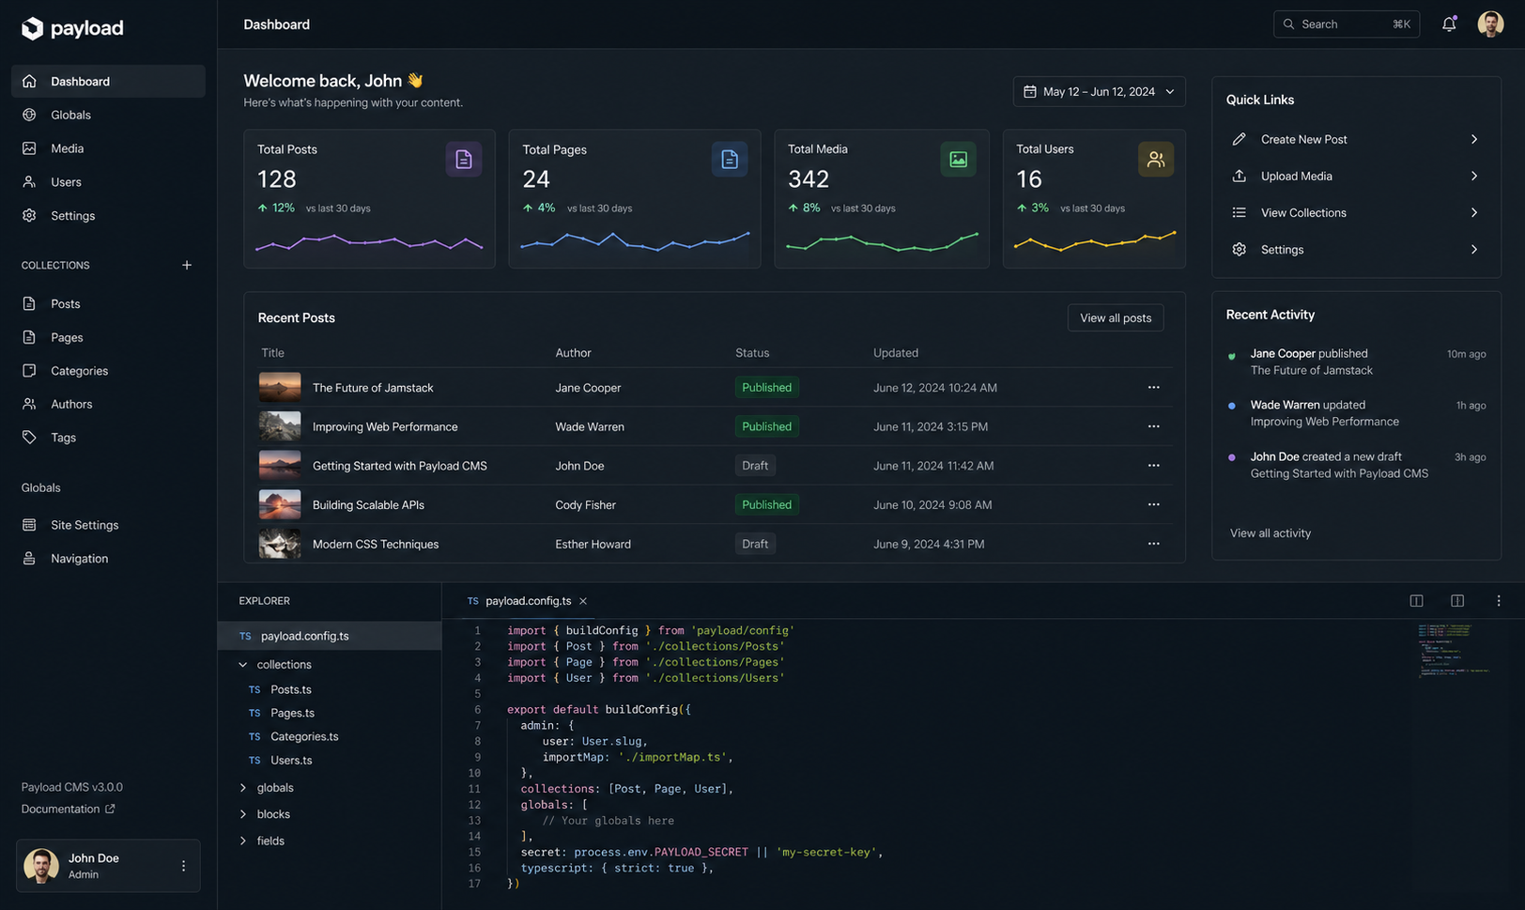Click Building Scalable APIs post thumbnail
The image size is (1525, 910).
pyautogui.click(x=280, y=505)
